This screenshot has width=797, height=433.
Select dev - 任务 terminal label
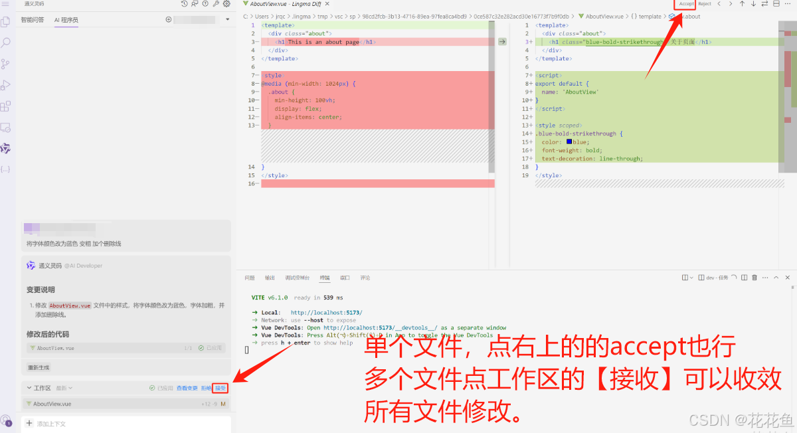718,278
